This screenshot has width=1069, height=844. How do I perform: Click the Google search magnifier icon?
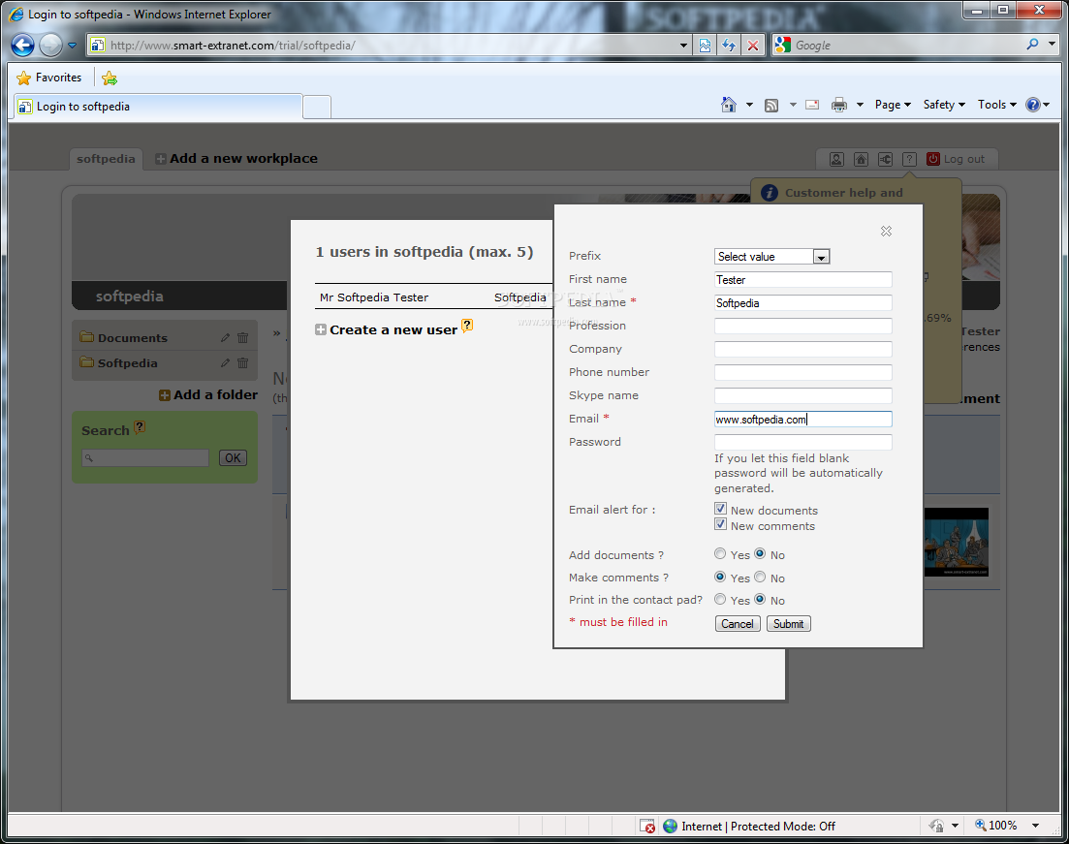[x=1033, y=45]
